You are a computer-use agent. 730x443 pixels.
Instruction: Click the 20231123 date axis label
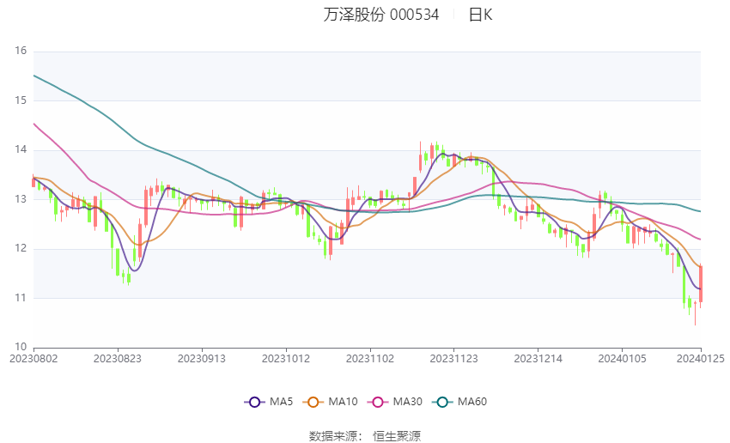coord(454,359)
